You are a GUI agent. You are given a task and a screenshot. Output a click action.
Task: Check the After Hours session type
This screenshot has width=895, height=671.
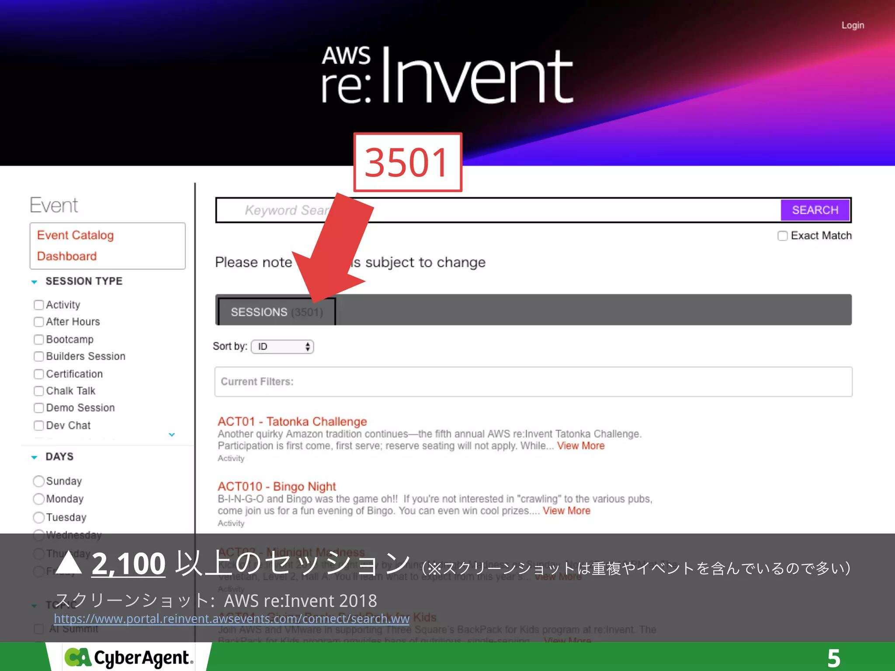click(x=39, y=322)
